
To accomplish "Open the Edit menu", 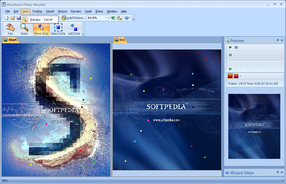I will point(16,11).
